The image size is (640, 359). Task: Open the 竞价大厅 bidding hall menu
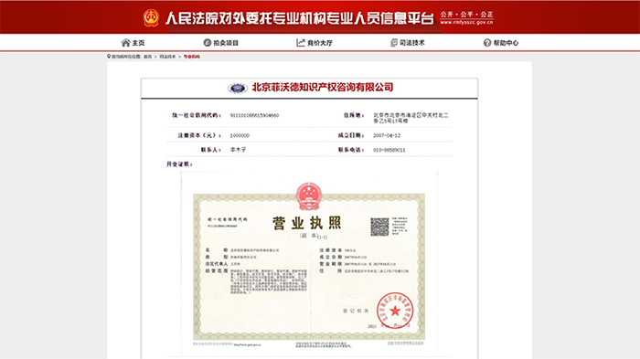315,43
